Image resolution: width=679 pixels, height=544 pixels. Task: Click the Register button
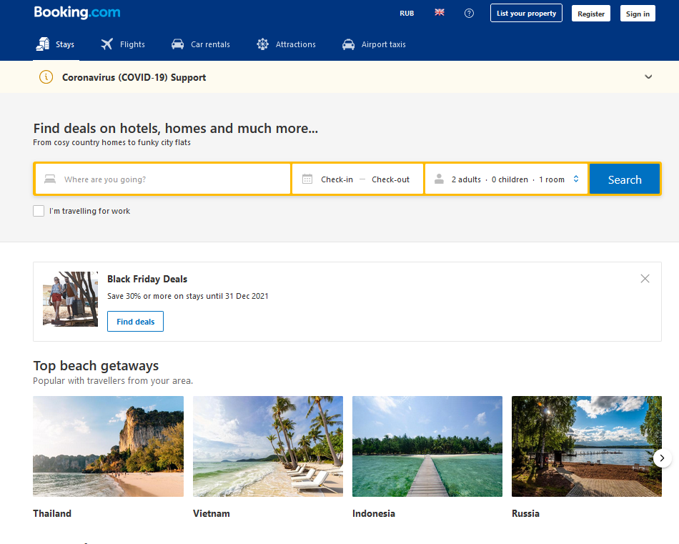pos(591,14)
